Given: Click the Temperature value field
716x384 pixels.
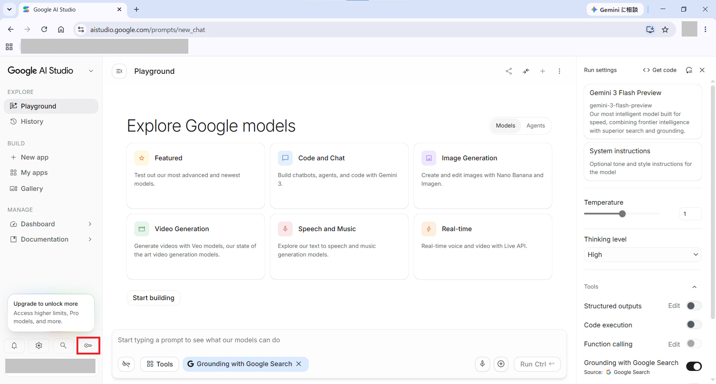Looking at the screenshot, I should pyautogui.click(x=690, y=214).
